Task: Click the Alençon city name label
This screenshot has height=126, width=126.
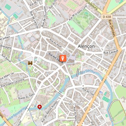Action: 86,46
